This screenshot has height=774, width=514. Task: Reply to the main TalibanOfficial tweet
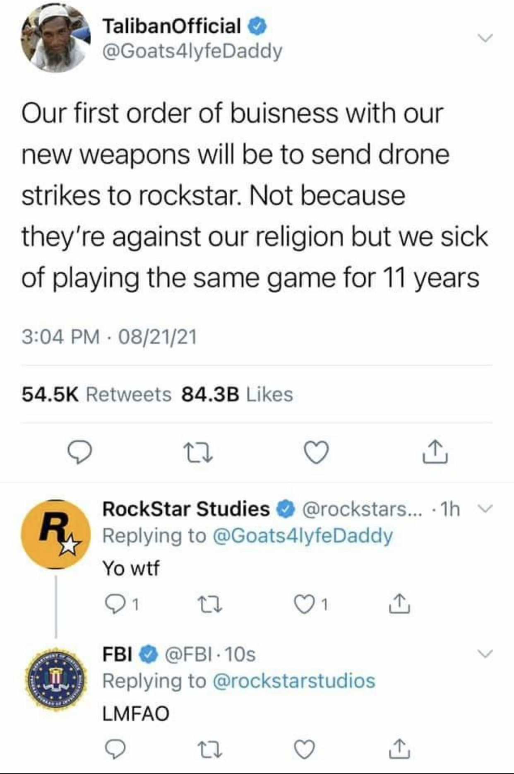point(79,452)
